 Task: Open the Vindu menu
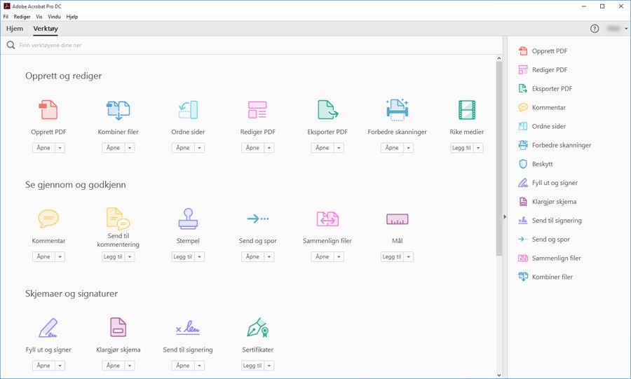[x=54, y=17]
